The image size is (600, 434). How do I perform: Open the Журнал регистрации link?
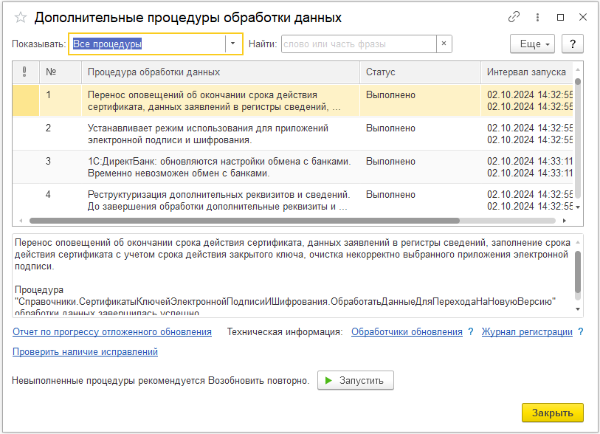click(x=527, y=332)
